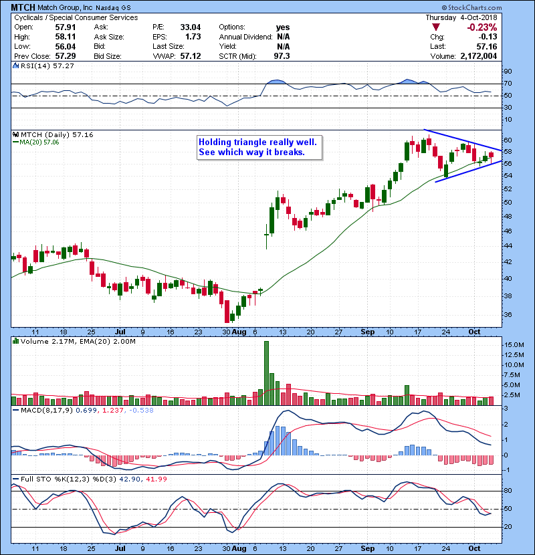Click the Options value yes
The width and height of the screenshot is (535, 555).
(283, 27)
